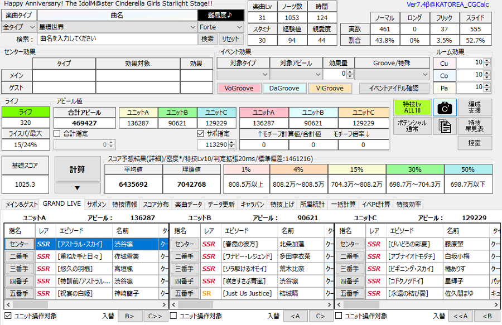
Task: Click the リセット reset button
Action: pos(230,39)
